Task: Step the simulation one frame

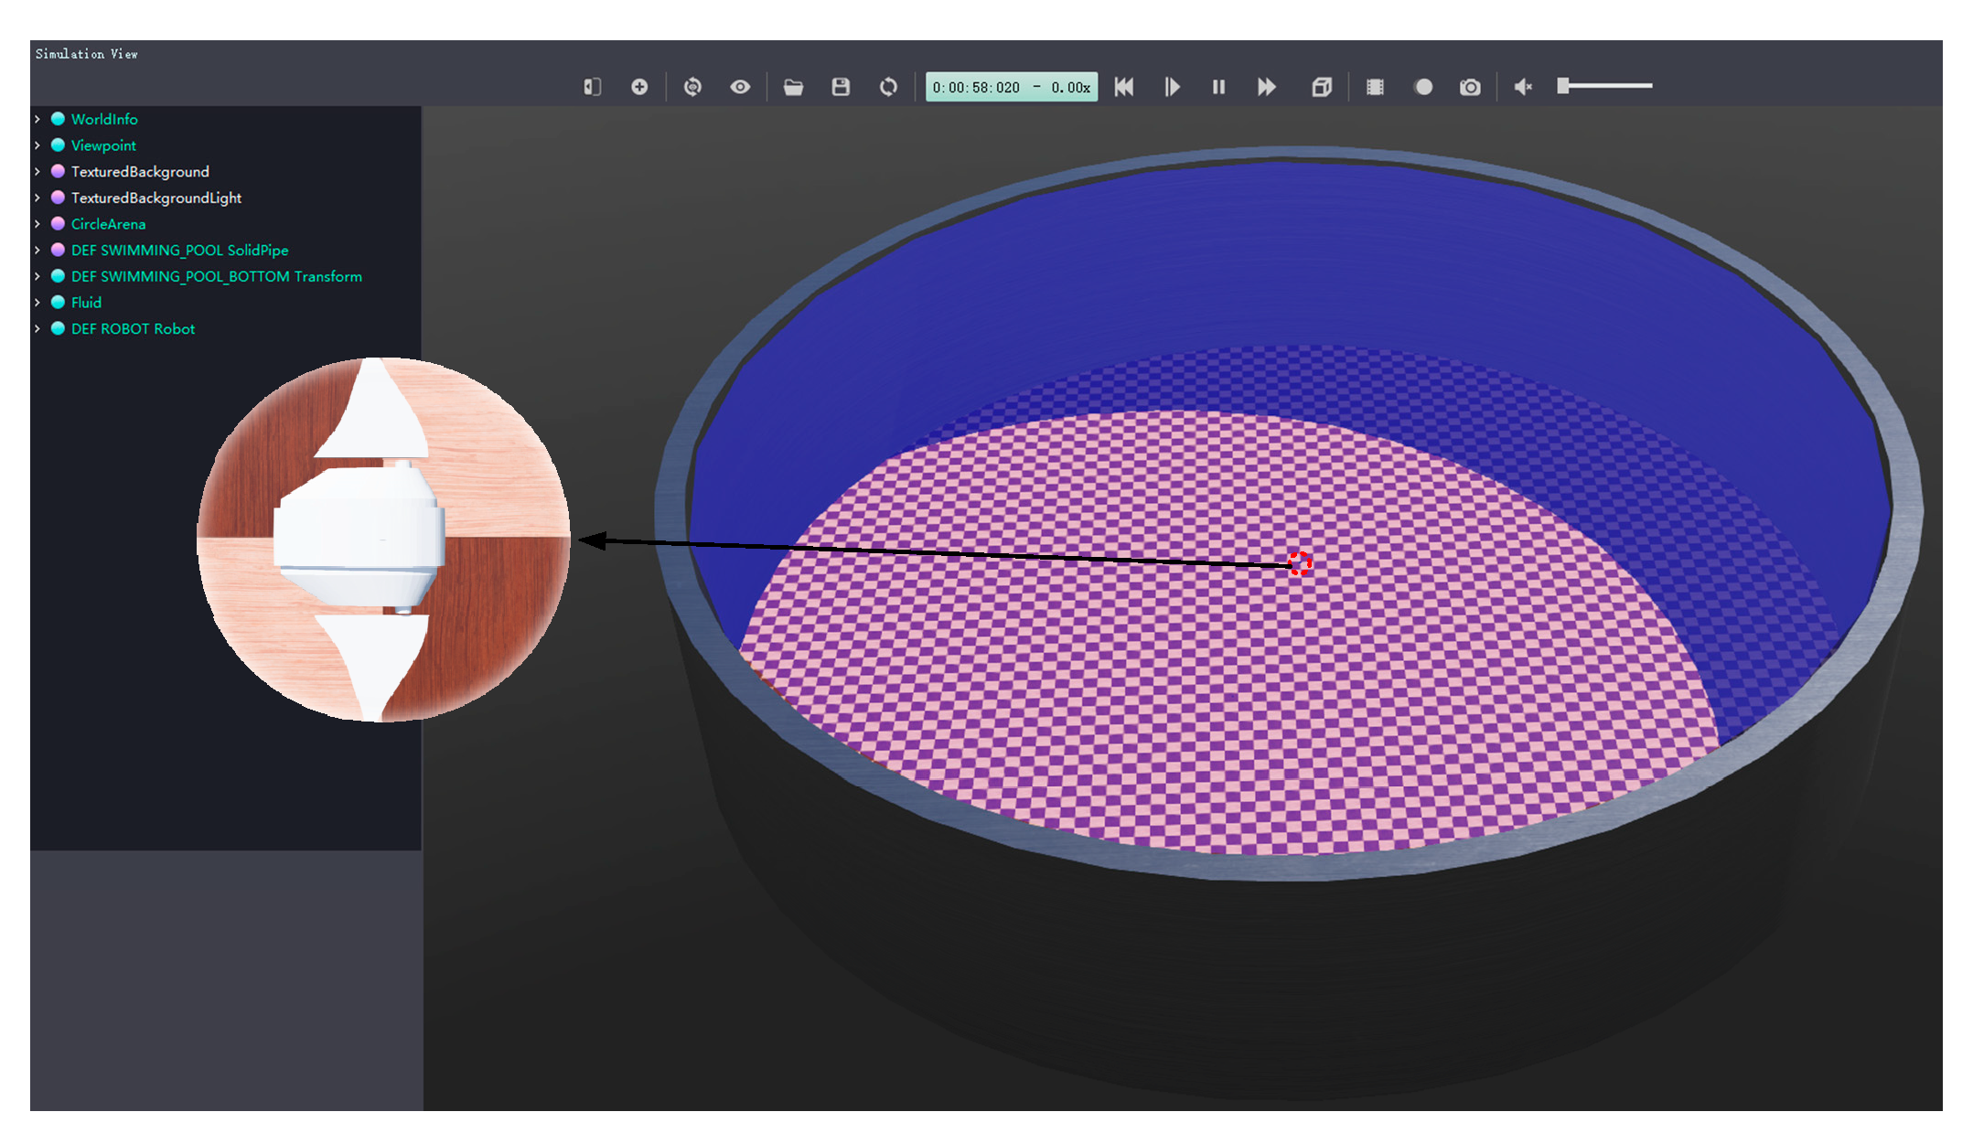Action: [x=1172, y=87]
